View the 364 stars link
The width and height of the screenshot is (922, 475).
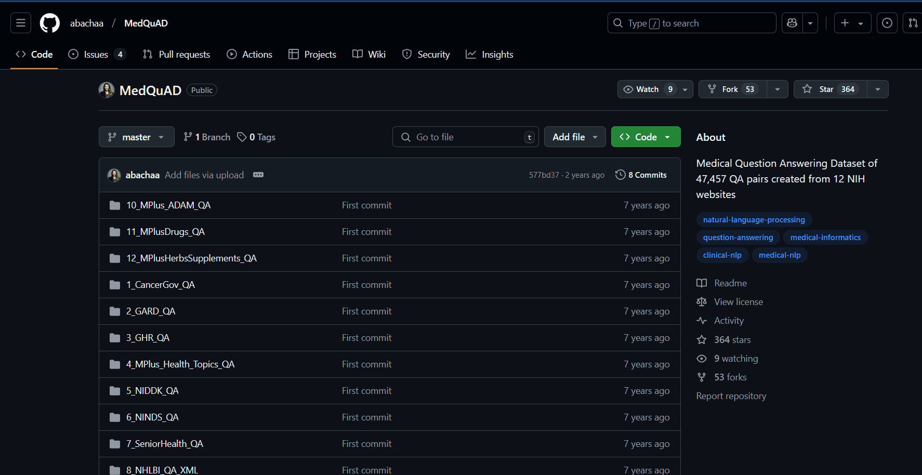[x=723, y=339]
